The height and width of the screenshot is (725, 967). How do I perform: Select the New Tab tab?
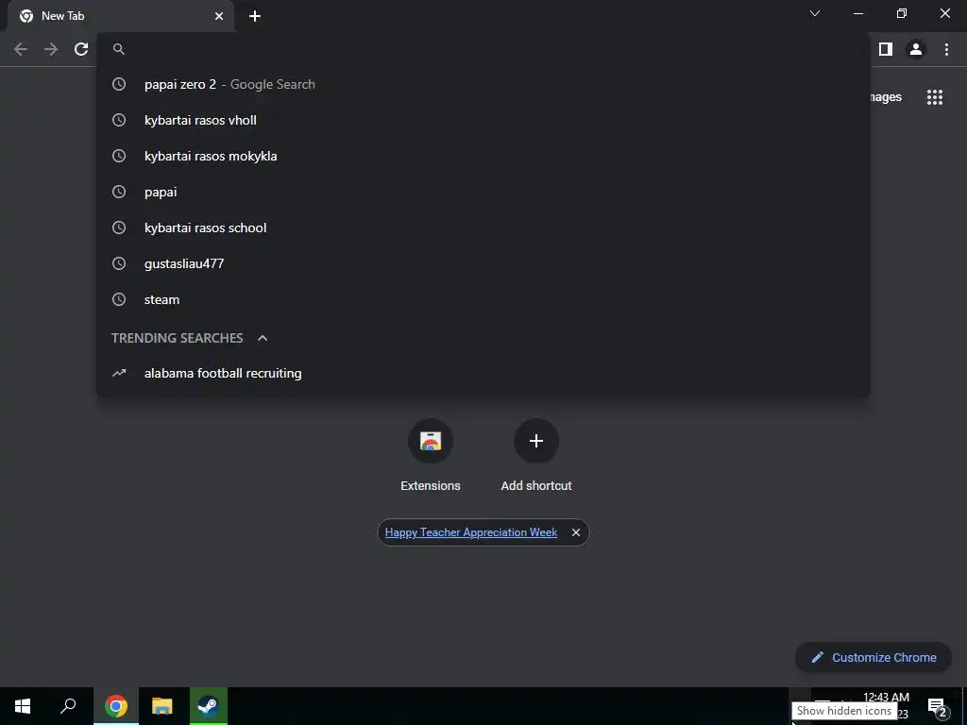click(x=120, y=16)
